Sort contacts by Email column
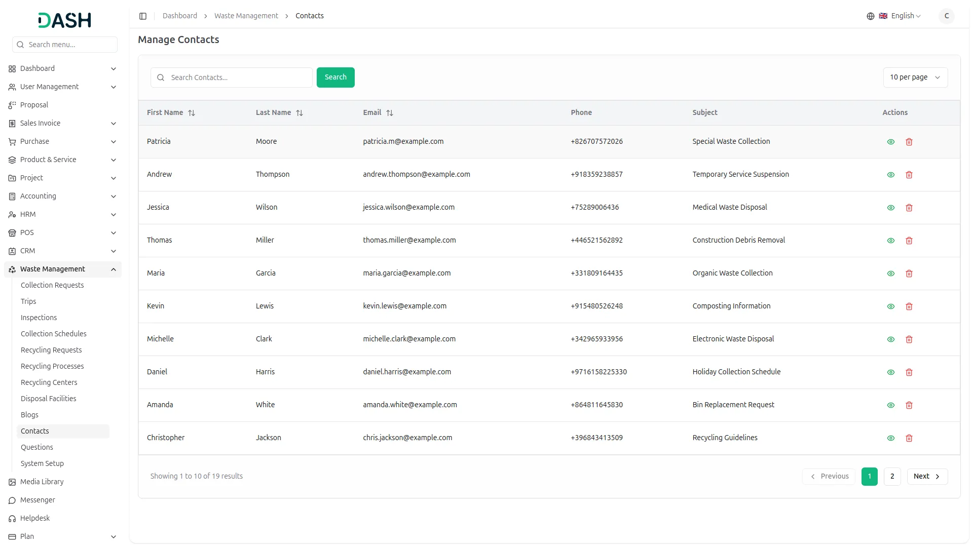Viewport: 973px width, 547px height. (389, 113)
